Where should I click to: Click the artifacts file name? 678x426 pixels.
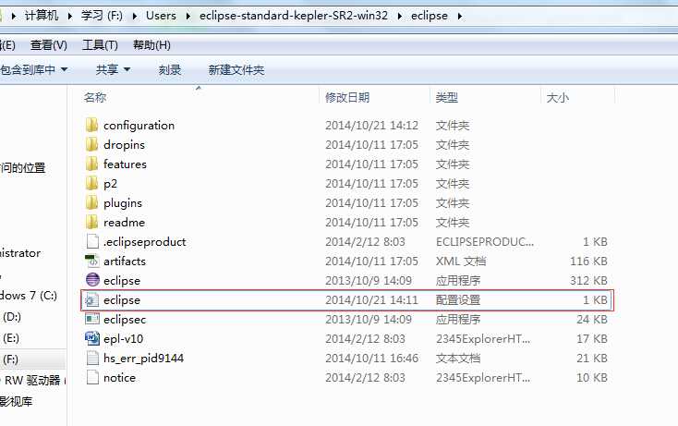tap(125, 261)
